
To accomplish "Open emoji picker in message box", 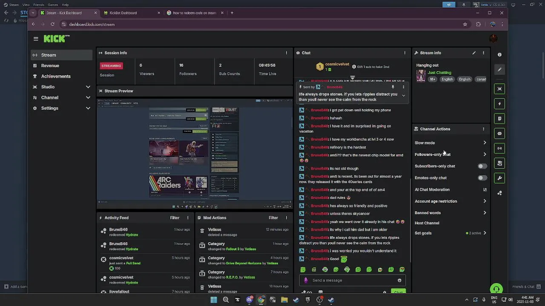I will pos(399,280).
